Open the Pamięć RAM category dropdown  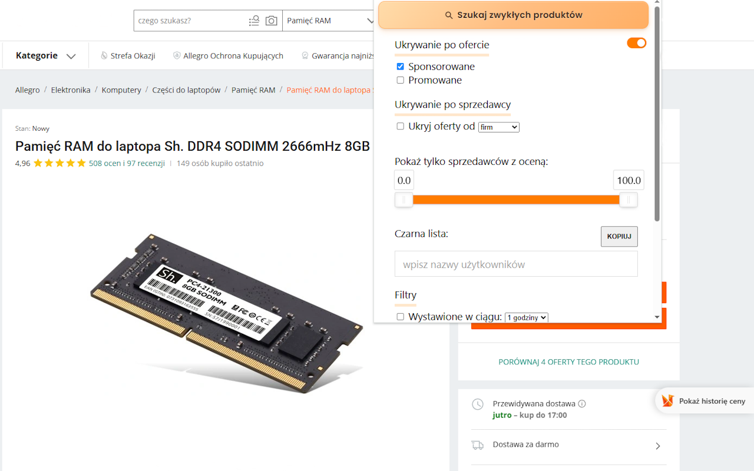pyautogui.click(x=330, y=21)
